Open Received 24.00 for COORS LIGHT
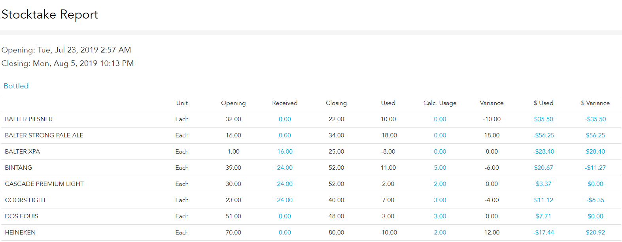622x242 pixels. coord(285,200)
